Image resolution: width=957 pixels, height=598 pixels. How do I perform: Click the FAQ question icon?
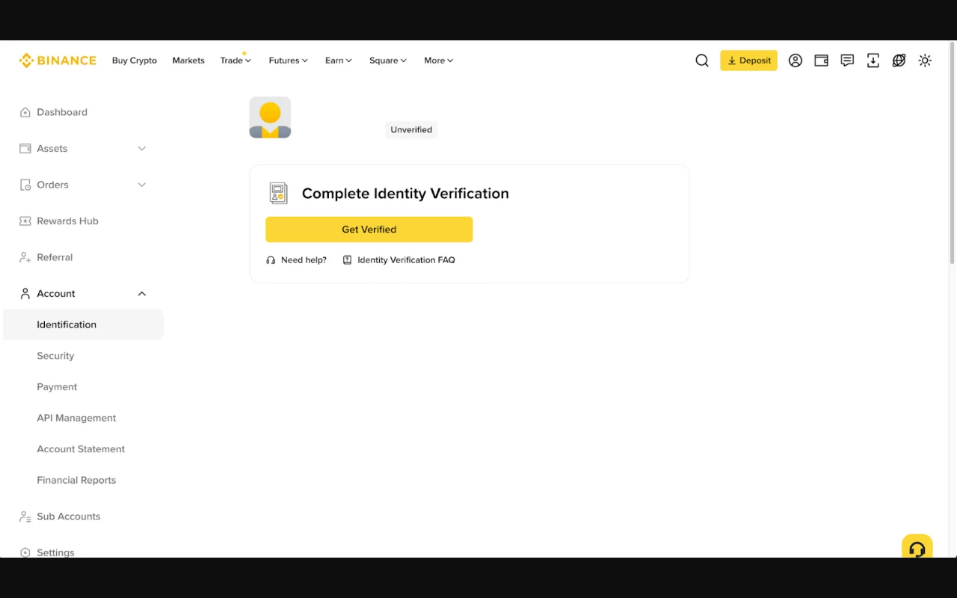click(347, 260)
